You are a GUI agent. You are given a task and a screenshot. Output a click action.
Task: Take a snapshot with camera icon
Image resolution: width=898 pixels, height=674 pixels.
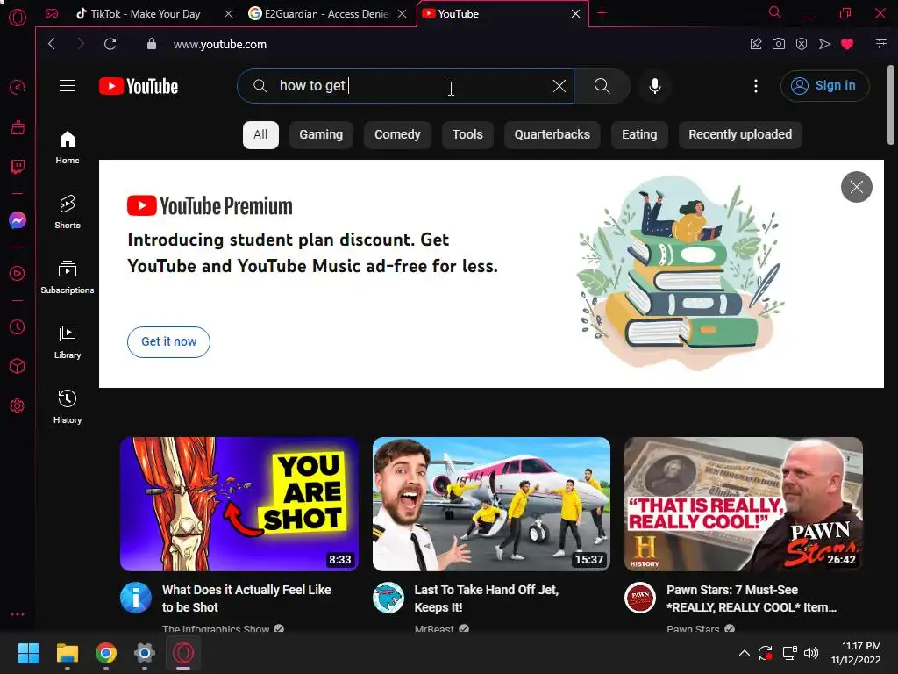pos(779,44)
